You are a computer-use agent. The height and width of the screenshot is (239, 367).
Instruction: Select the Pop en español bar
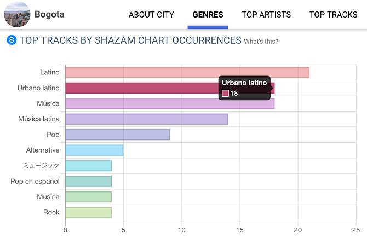pyautogui.click(x=88, y=181)
